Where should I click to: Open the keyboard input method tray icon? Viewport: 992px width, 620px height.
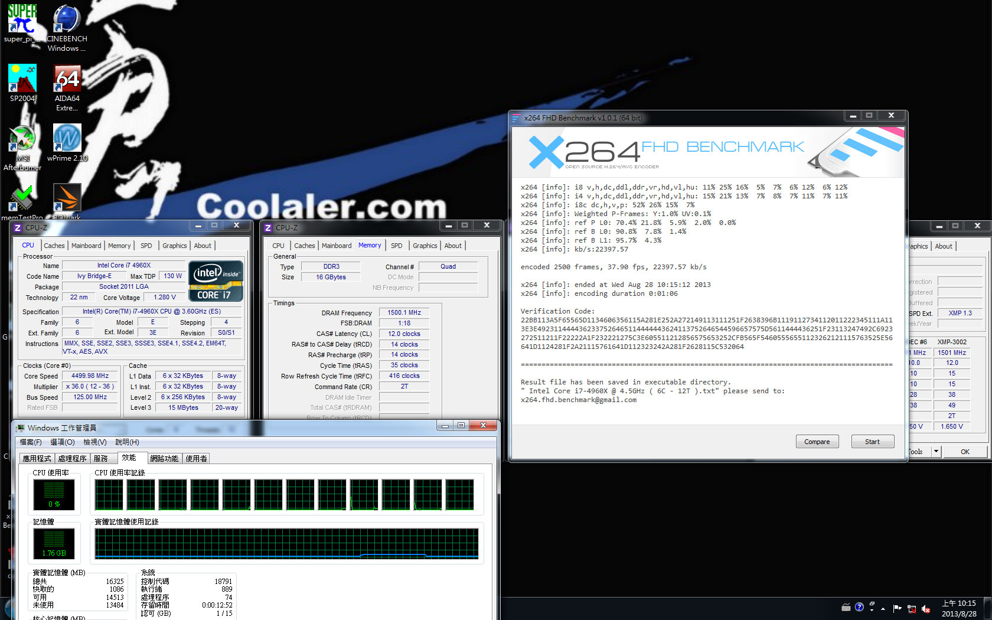(x=846, y=607)
